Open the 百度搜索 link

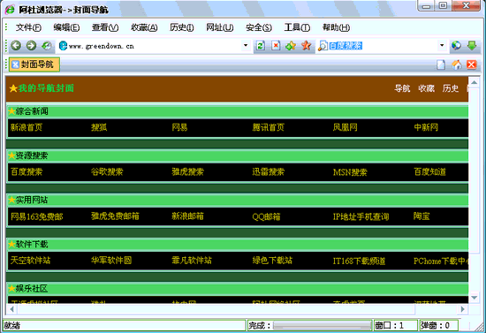[27, 172]
